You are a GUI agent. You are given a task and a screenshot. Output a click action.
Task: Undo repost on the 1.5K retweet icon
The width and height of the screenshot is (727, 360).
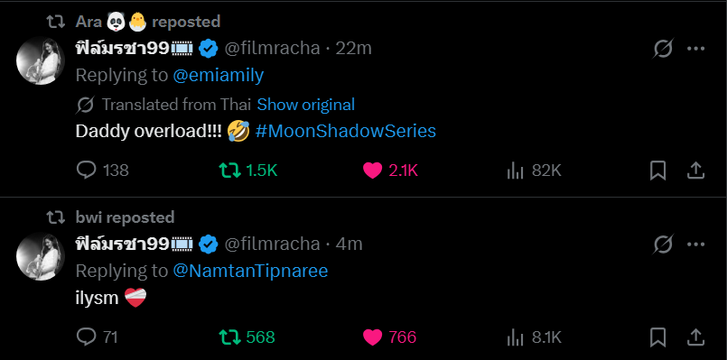(229, 171)
